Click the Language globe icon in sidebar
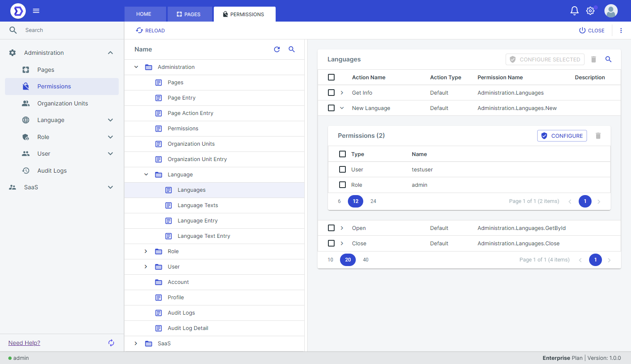 click(x=26, y=120)
